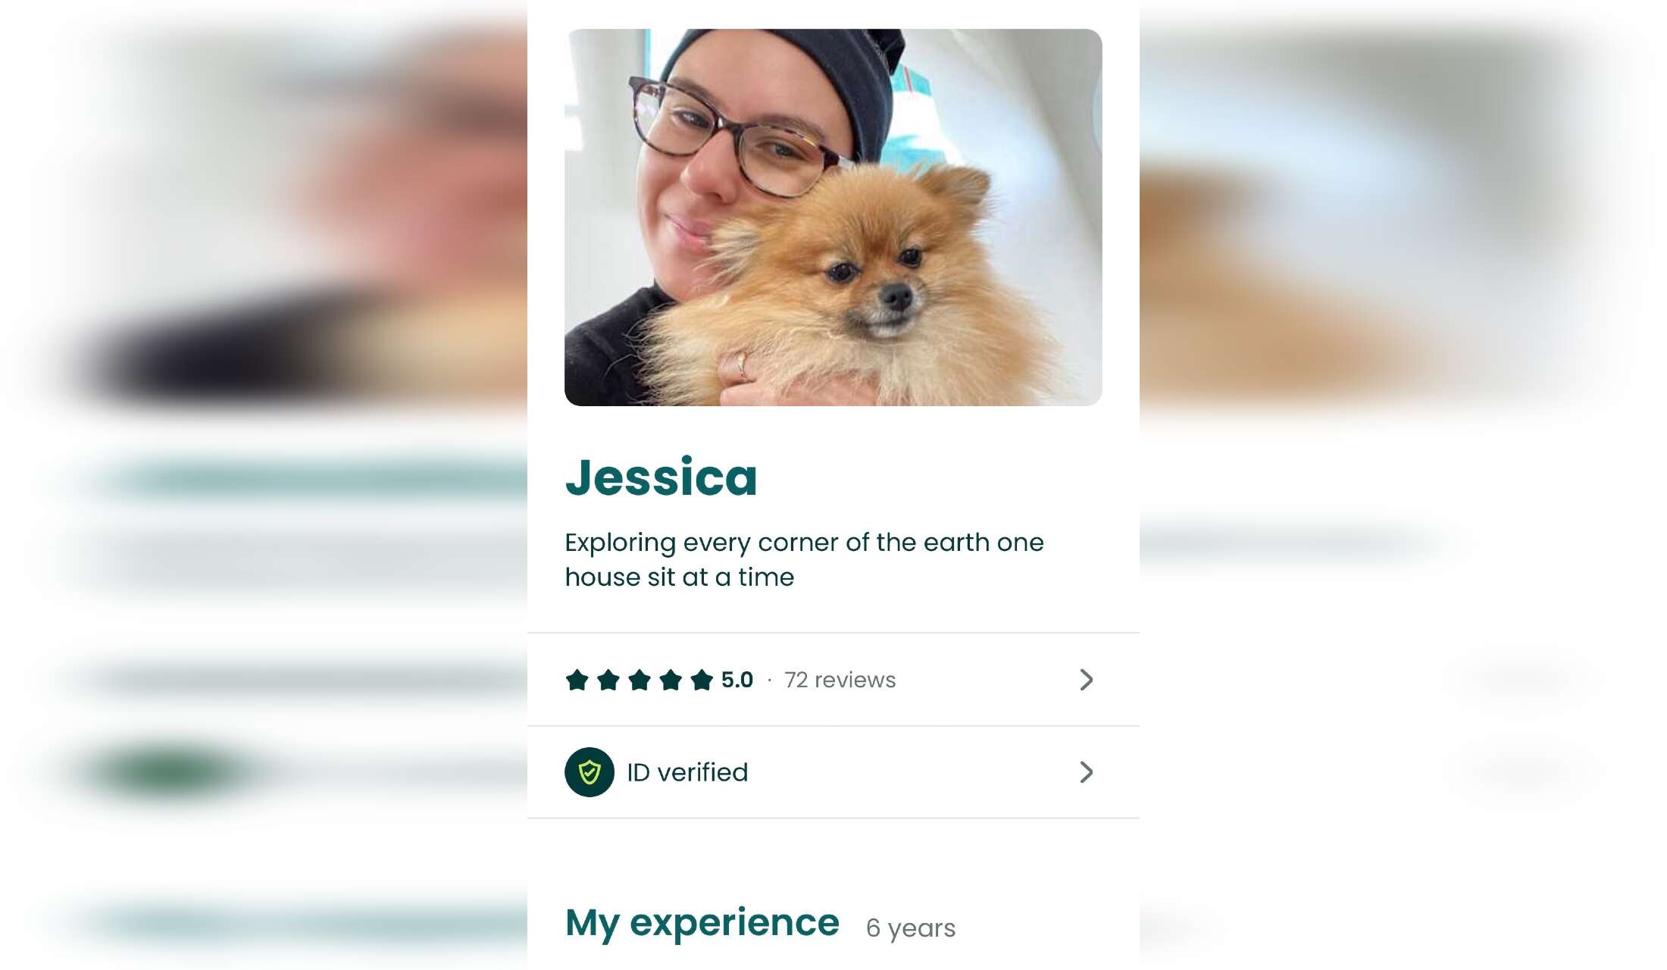Click the third rating star
Image resolution: width=1667 pixels, height=970 pixels.
pos(640,680)
